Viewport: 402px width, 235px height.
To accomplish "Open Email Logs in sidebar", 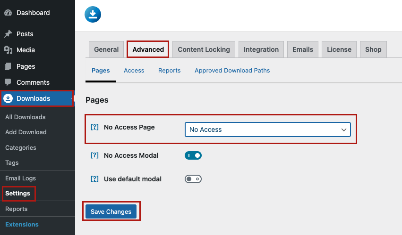I will [x=20, y=178].
